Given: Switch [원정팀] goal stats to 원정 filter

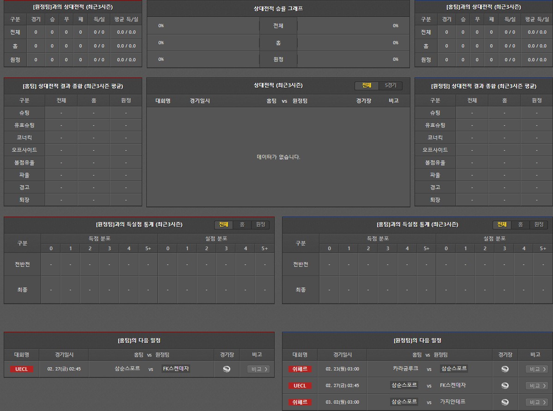Looking at the screenshot, I should pos(260,224).
